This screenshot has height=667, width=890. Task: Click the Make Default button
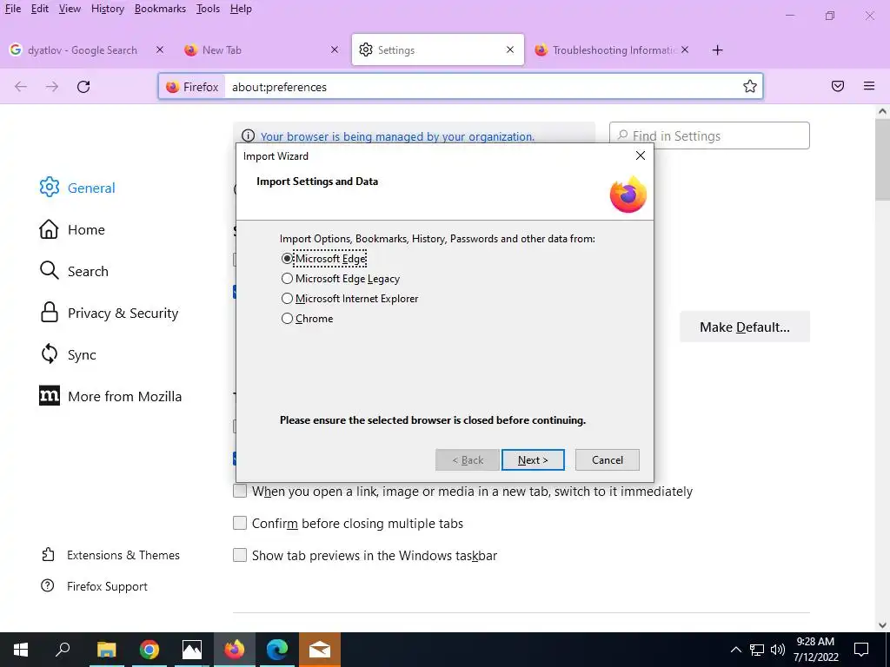[x=745, y=327]
